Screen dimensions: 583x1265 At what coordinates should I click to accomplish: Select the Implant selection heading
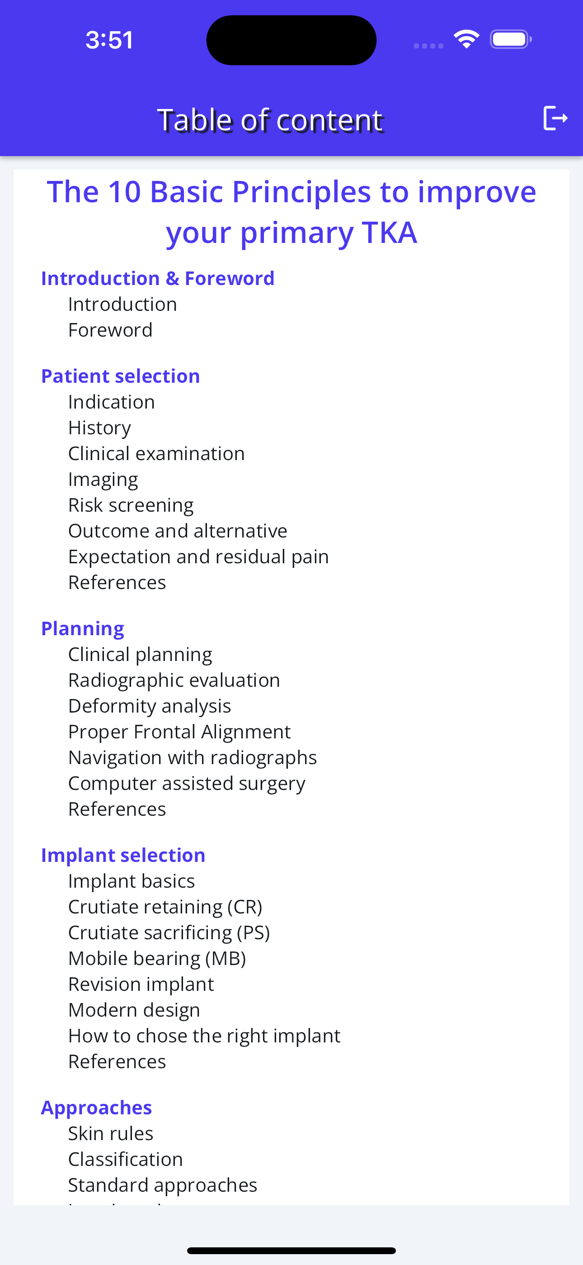[x=122, y=855]
